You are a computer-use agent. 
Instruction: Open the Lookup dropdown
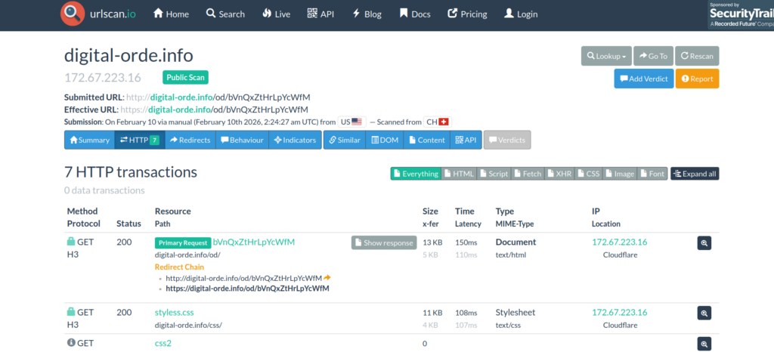tap(606, 56)
